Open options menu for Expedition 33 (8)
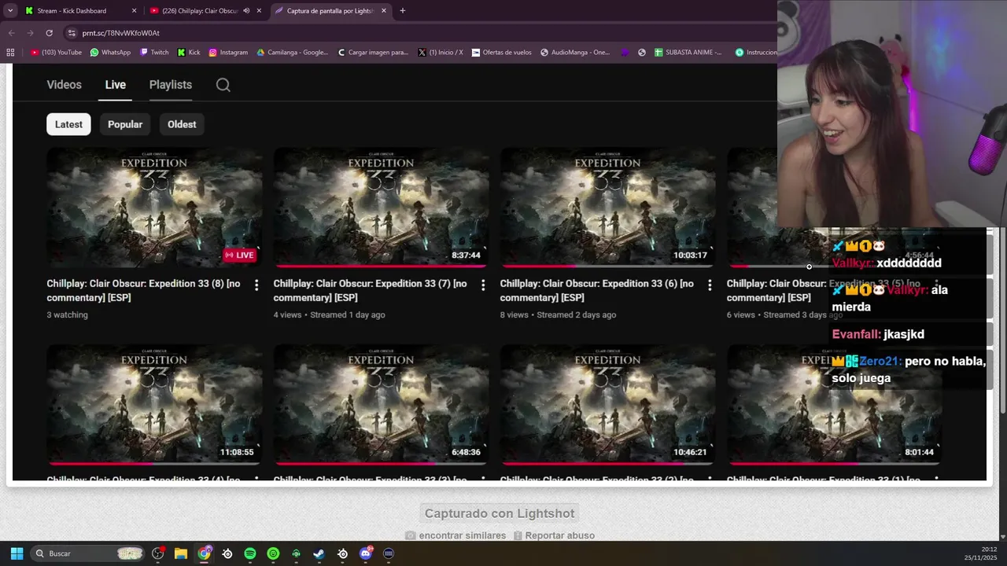1007x566 pixels. coord(256,285)
